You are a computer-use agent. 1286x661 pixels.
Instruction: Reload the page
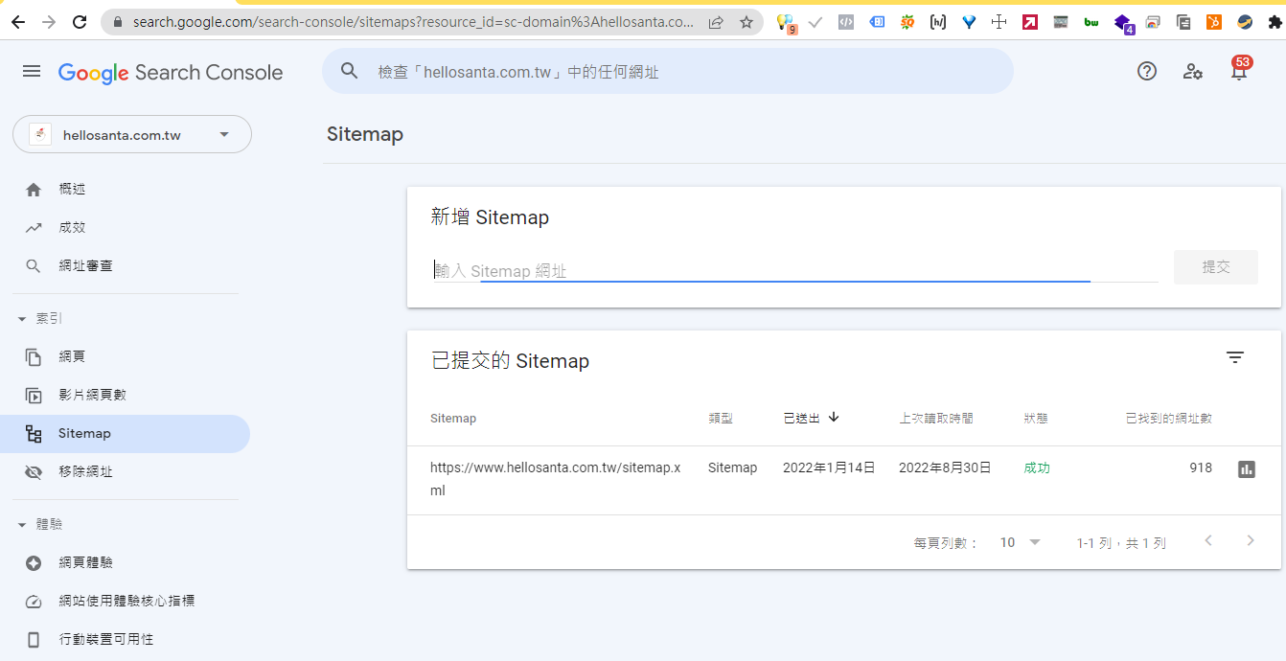(x=80, y=22)
